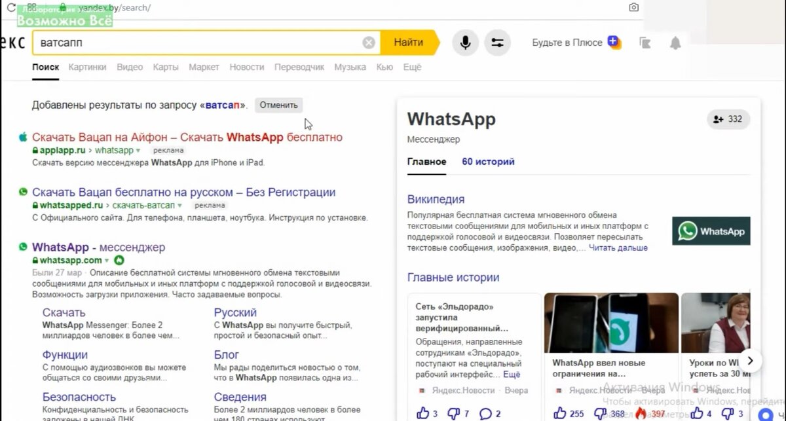Open dropdown arrow next to whatsapp.com
This screenshot has width=786, height=421.
pyautogui.click(x=107, y=261)
